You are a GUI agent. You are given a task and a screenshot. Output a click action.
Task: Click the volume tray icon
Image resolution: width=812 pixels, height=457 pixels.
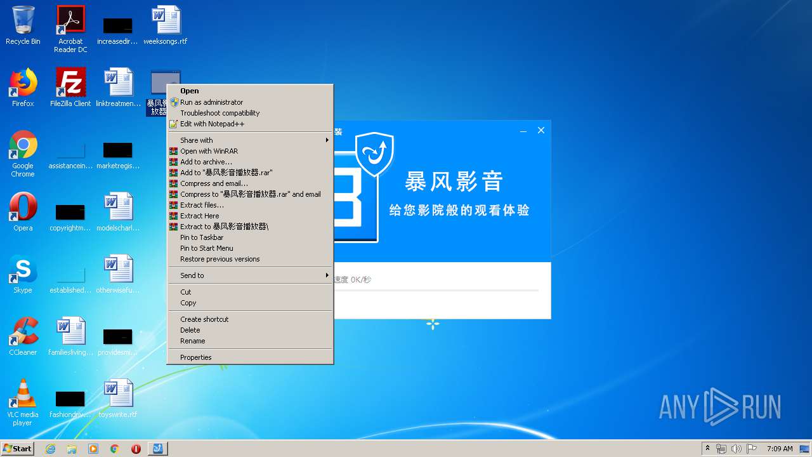736,449
